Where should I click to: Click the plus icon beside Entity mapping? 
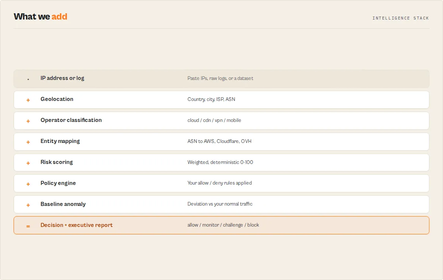click(x=28, y=142)
